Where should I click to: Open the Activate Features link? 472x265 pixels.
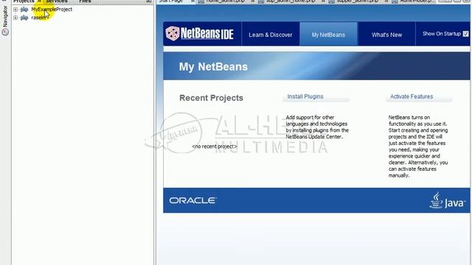pyautogui.click(x=412, y=96)
